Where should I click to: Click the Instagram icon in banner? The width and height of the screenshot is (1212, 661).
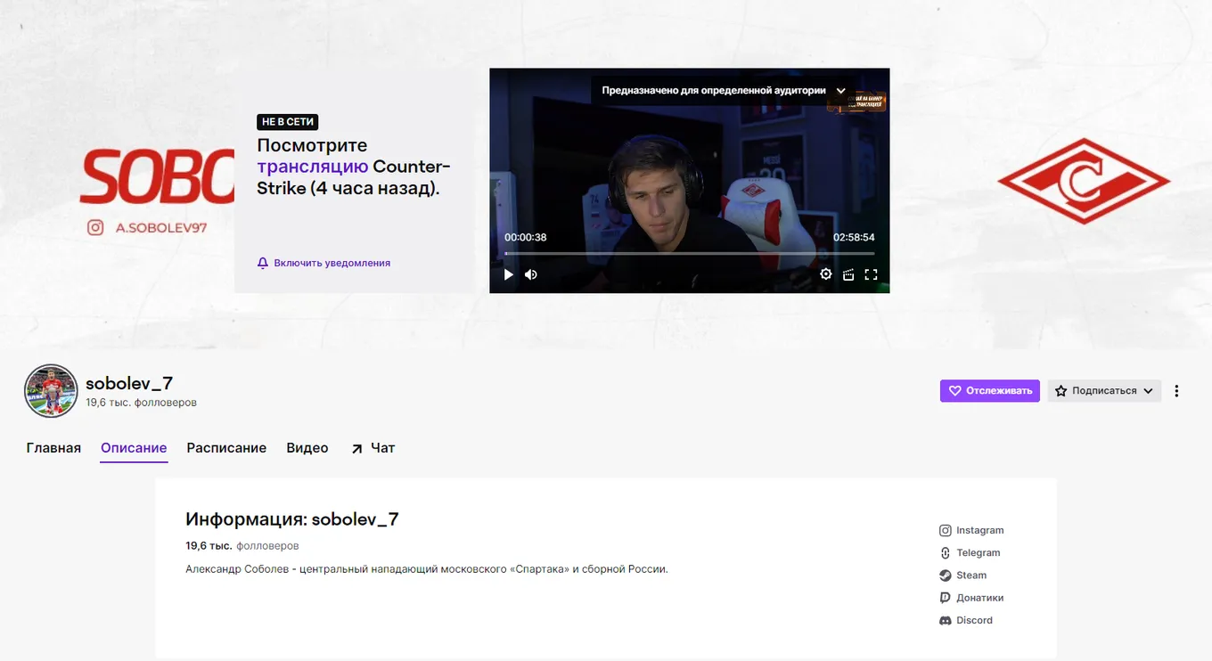coord(95,228)
